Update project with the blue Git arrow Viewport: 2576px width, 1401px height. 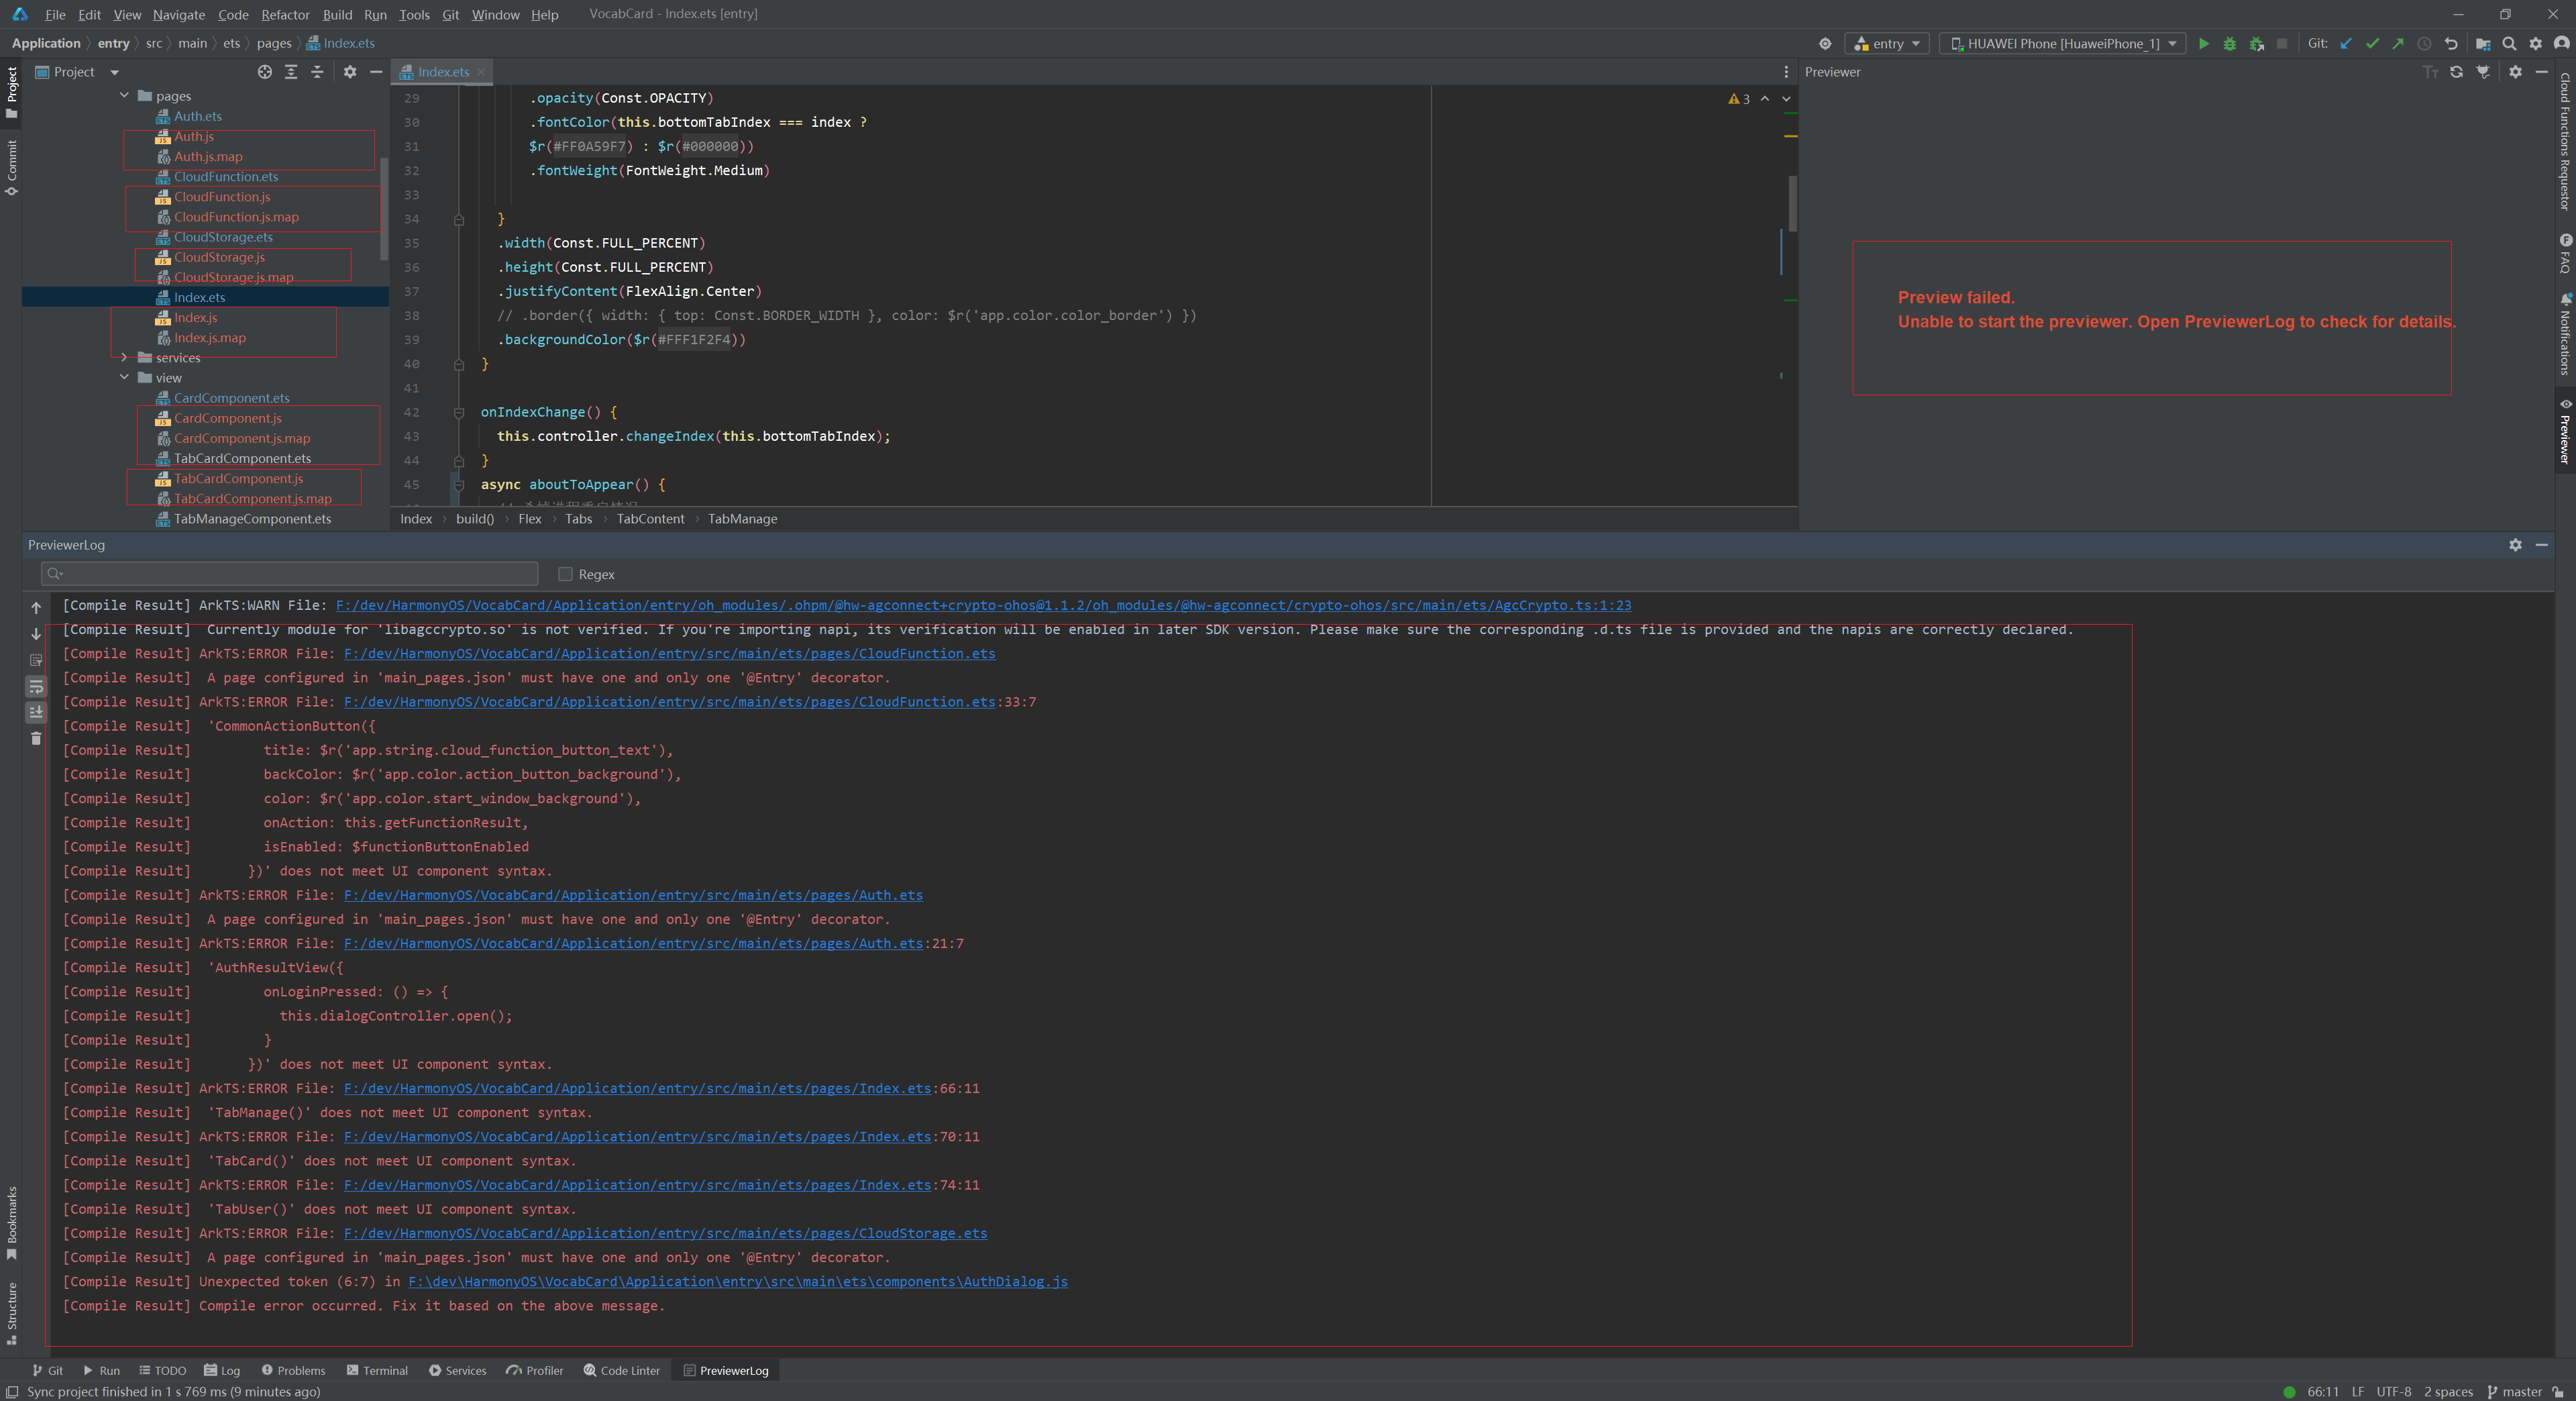pos(2346,43)
